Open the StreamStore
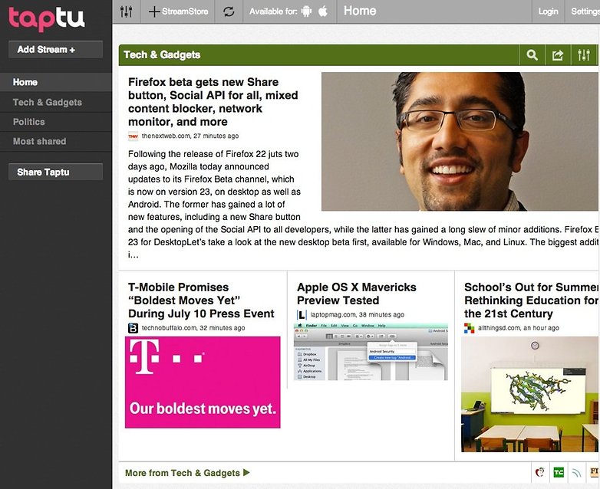Image resolution: width=600 pixels, height=489 pixels. coord(178,11)
